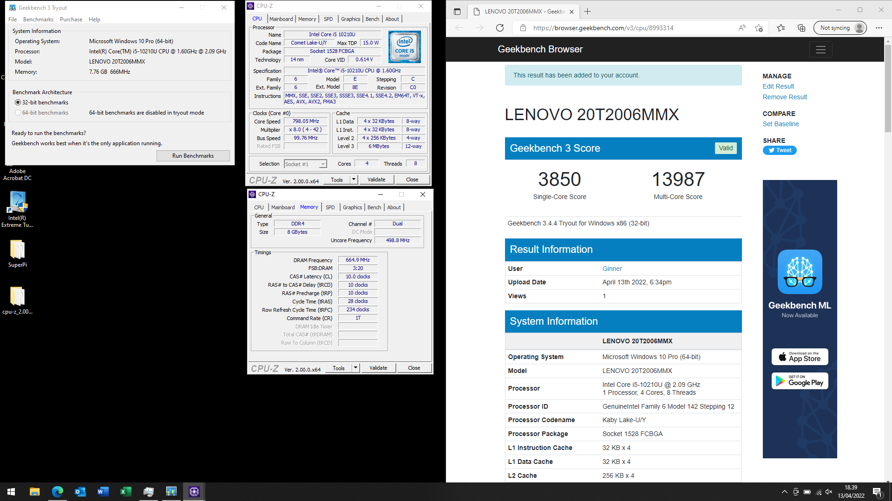Open Excel from taskbar
The image size is (892, 501).
[x=125, y=492]
